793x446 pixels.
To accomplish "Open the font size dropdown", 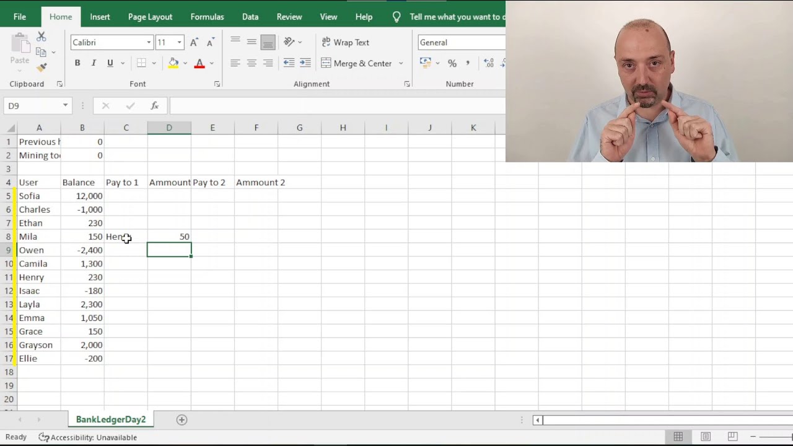I will (180, 42).
